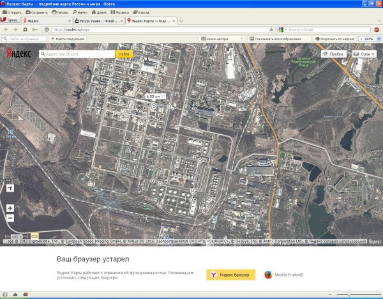Cascade windows with Каскад button
The image size is (383, 299).
click(x=141, y=12)
